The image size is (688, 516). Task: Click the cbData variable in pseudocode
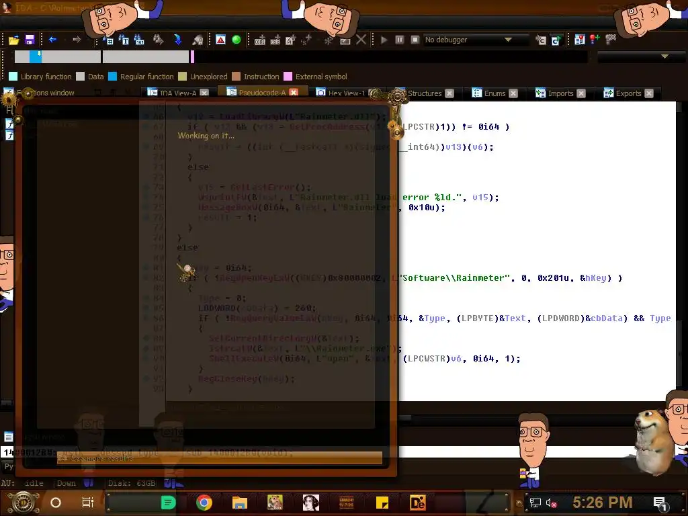click(x=607, y=318)
